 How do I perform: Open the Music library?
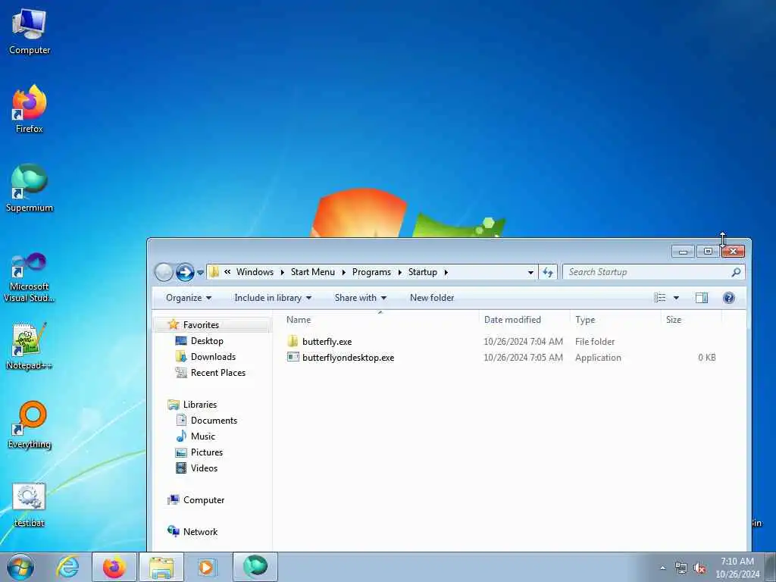click(203, 436)
